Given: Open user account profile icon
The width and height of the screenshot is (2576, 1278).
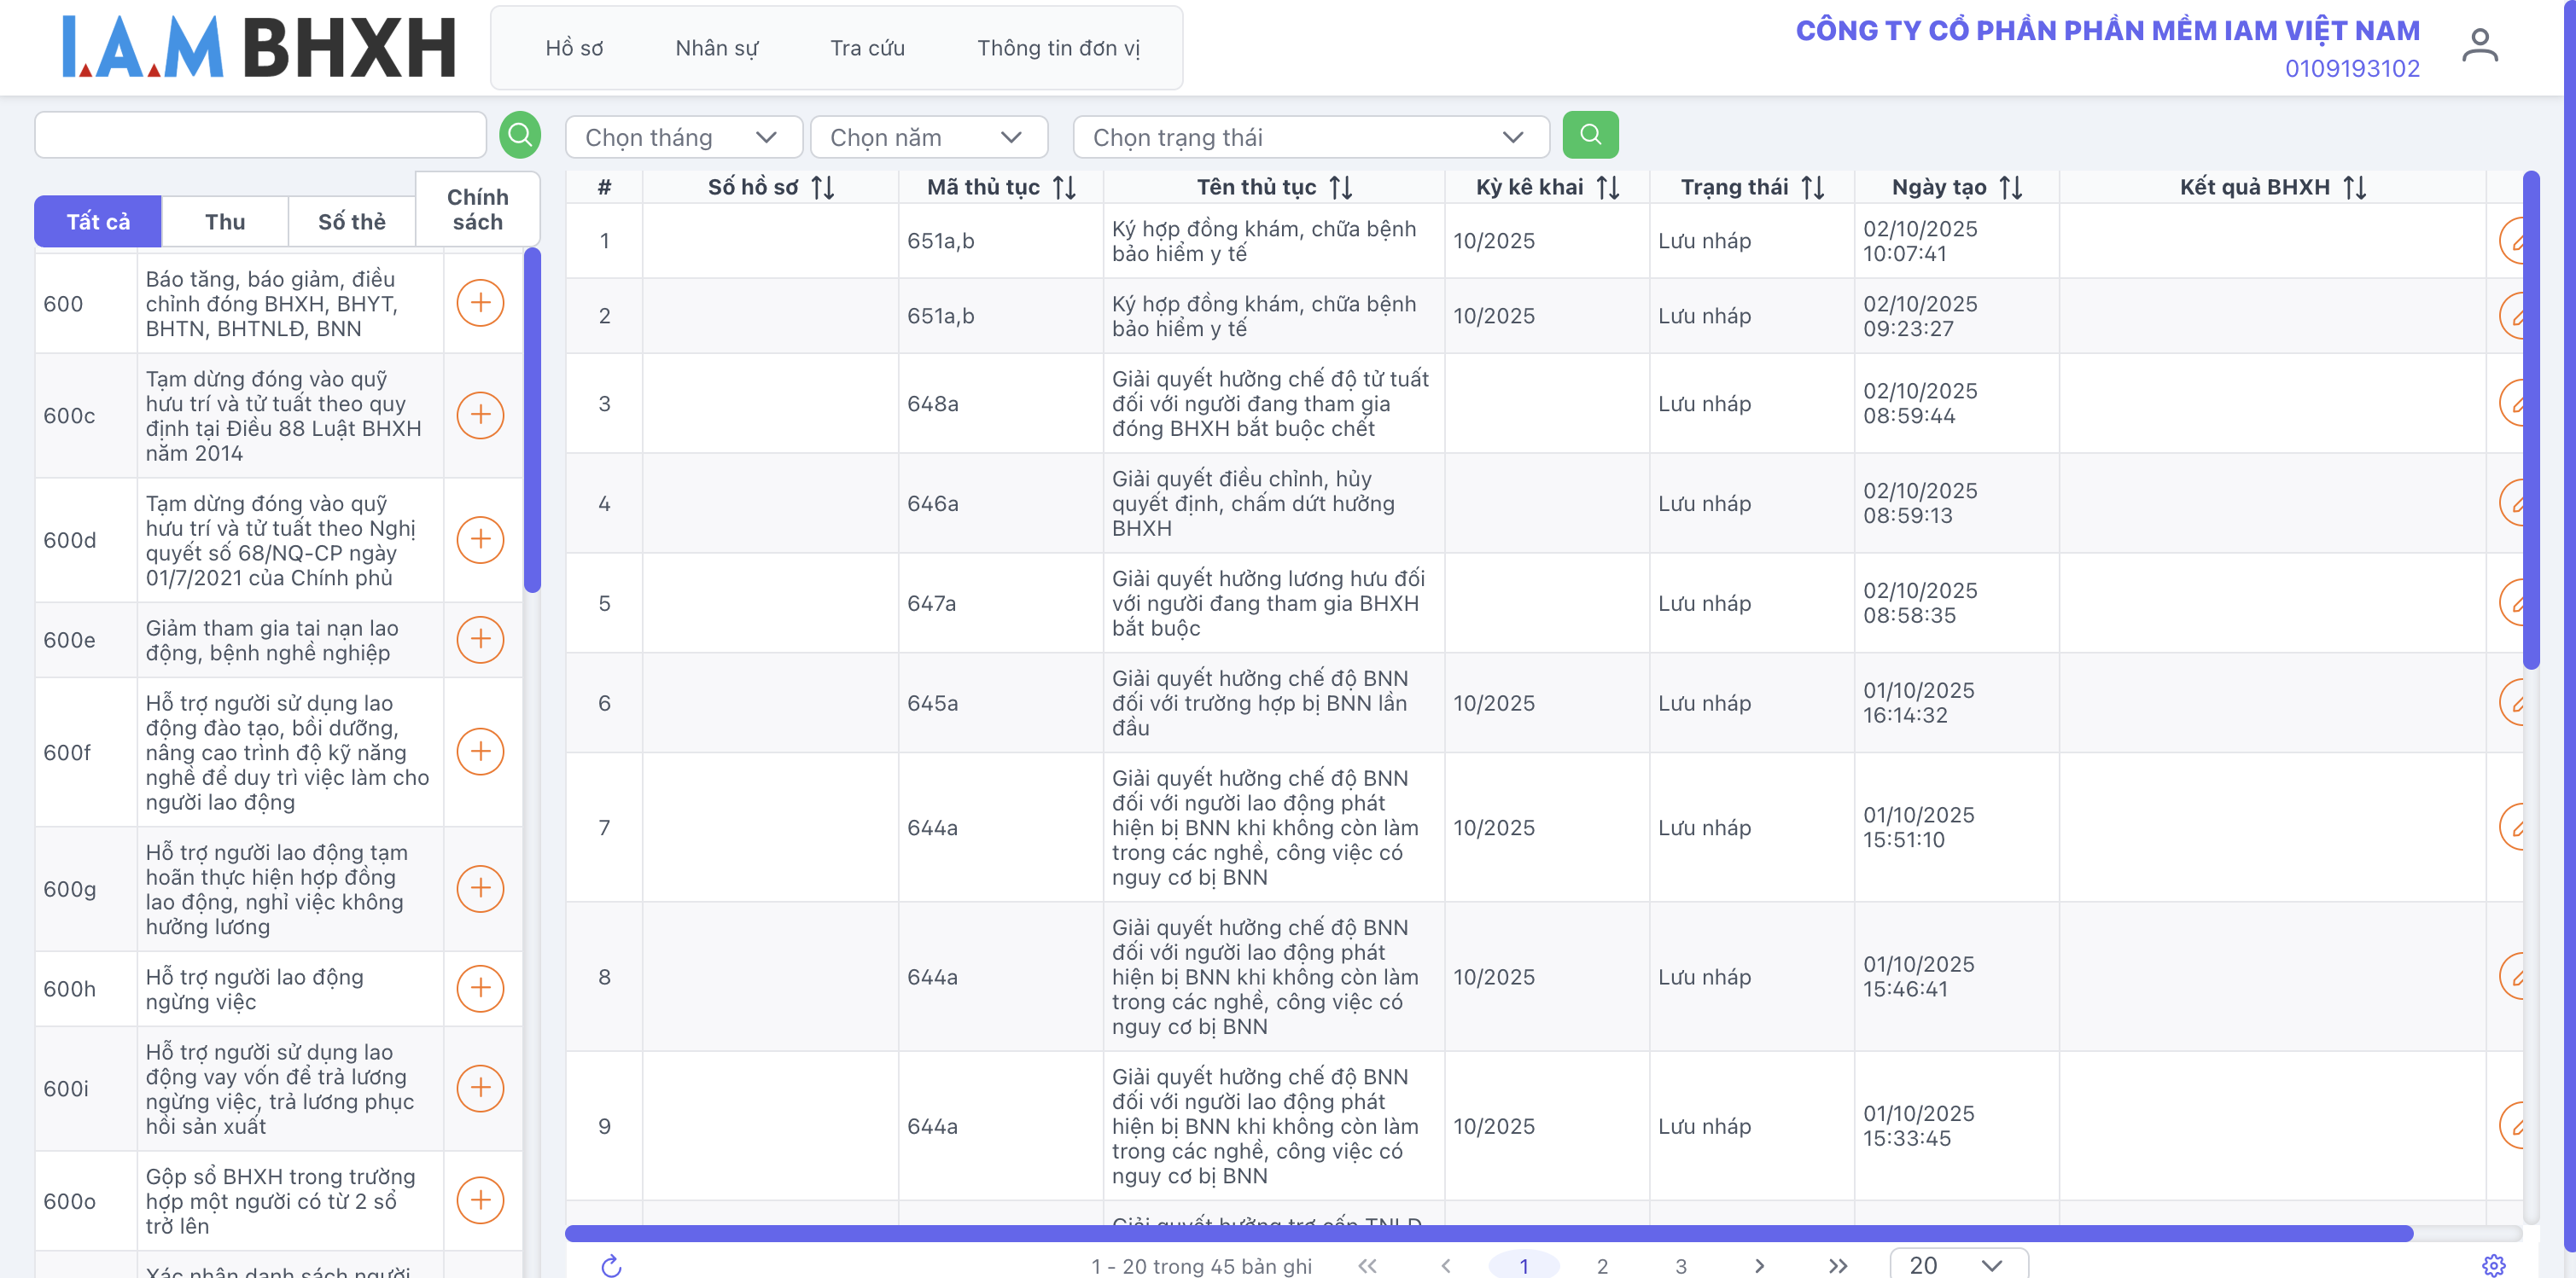Looking at the screenshot, I should 2479,46.
